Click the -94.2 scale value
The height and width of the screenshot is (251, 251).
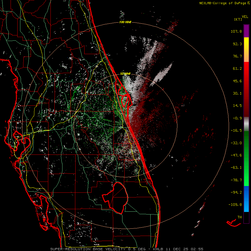[236, 192]
